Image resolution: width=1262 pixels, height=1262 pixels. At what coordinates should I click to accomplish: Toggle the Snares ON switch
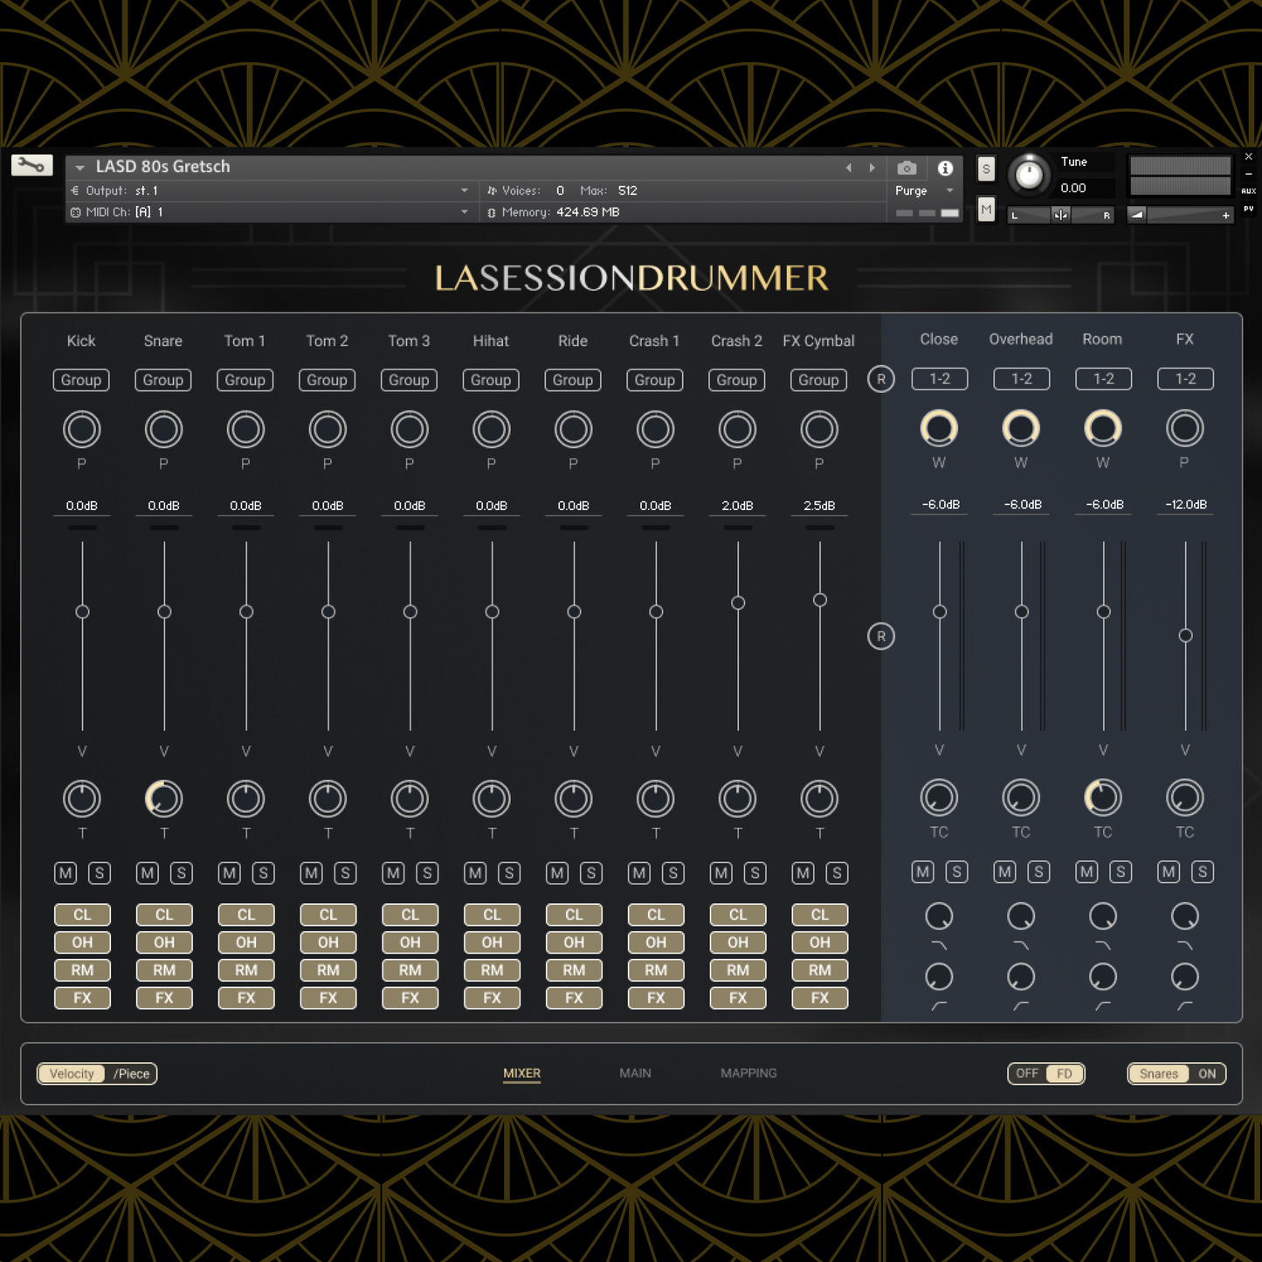pos(1206,1073)
